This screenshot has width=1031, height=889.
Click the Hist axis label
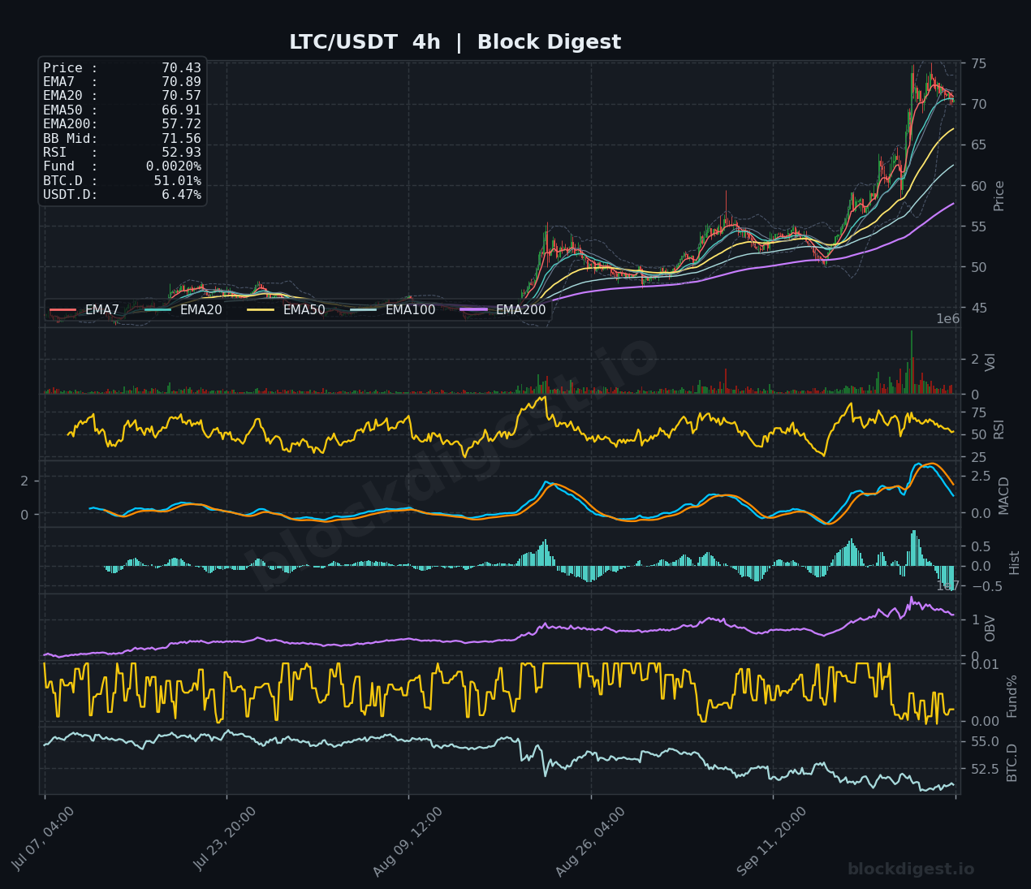coord(1015,563)
